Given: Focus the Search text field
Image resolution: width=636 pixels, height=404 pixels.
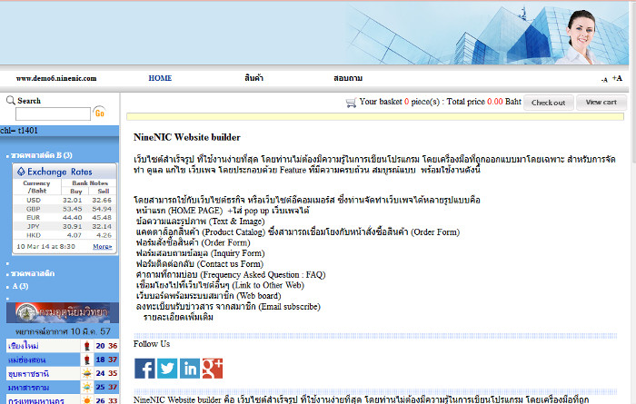Looking at the screenshot, I should (53, 113).
